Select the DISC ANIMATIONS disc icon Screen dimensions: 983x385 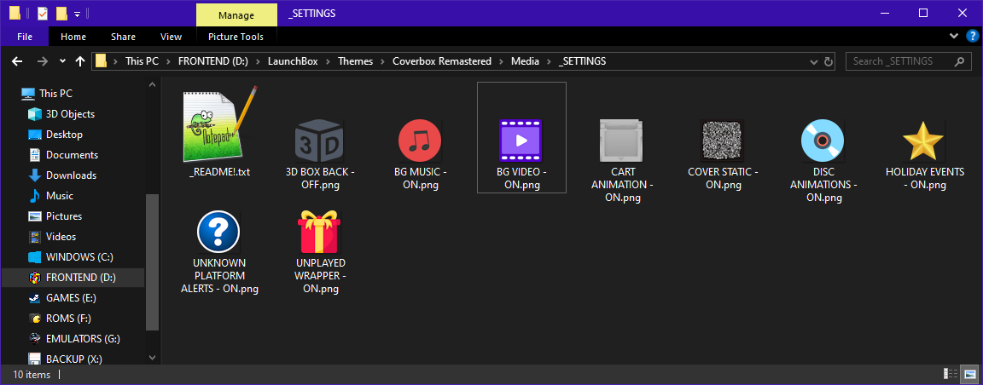[x=823, y=141]
